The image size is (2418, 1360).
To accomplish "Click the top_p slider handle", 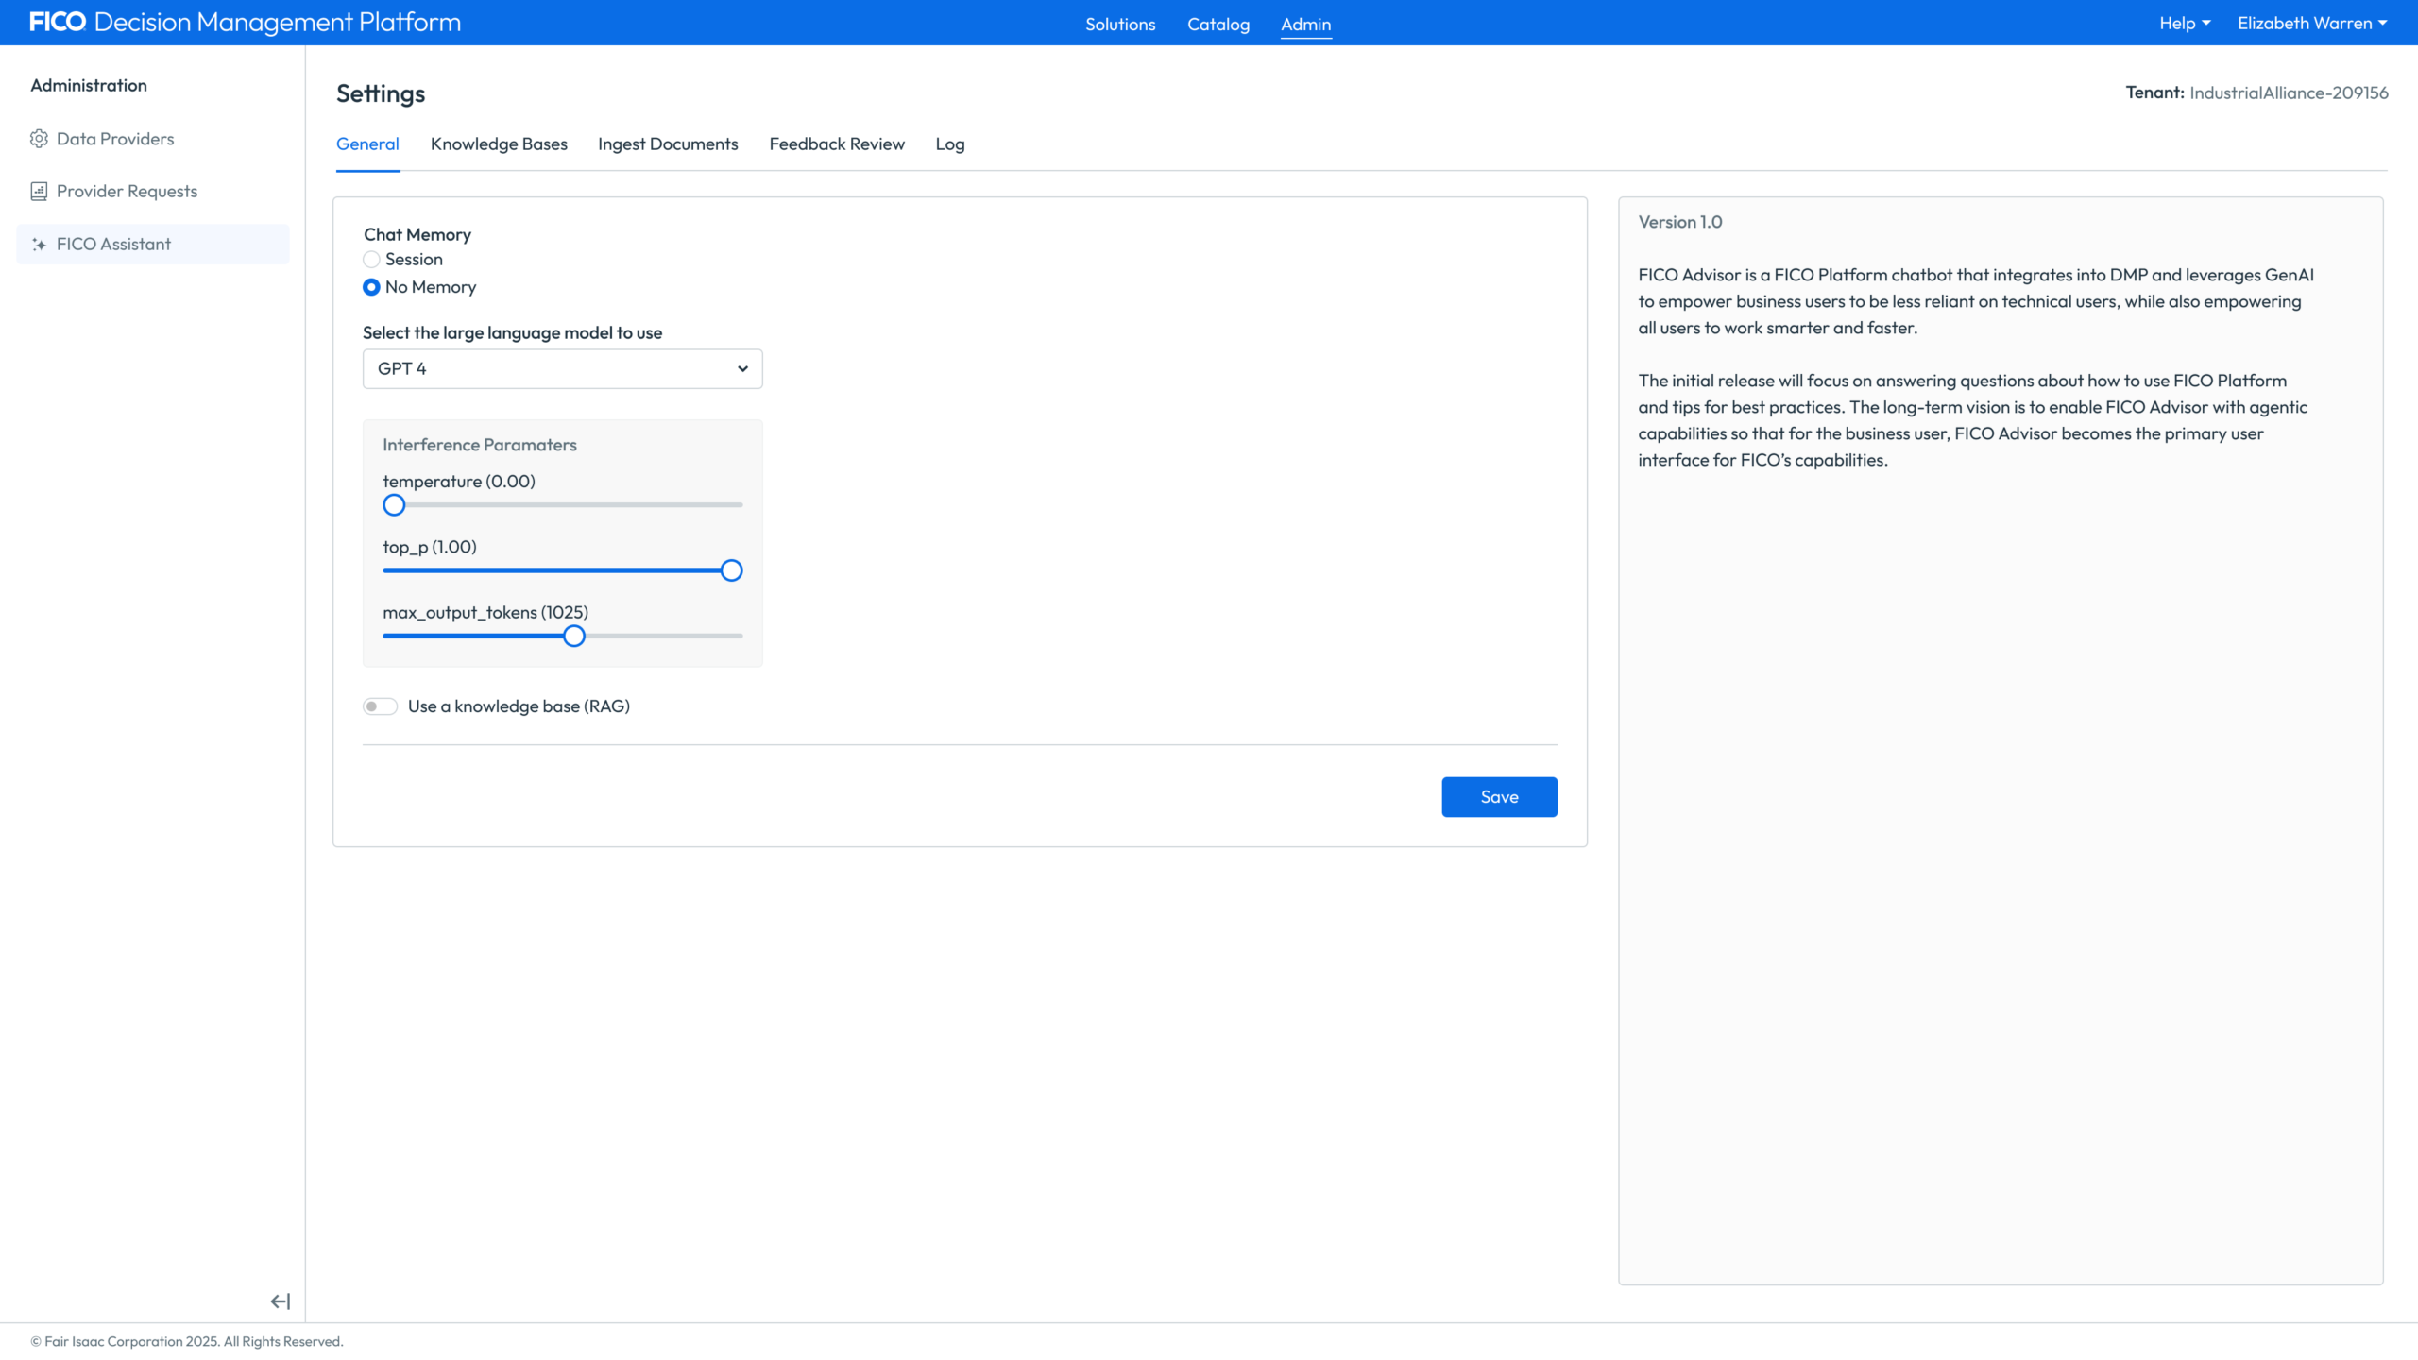I will tap(731, 570).
